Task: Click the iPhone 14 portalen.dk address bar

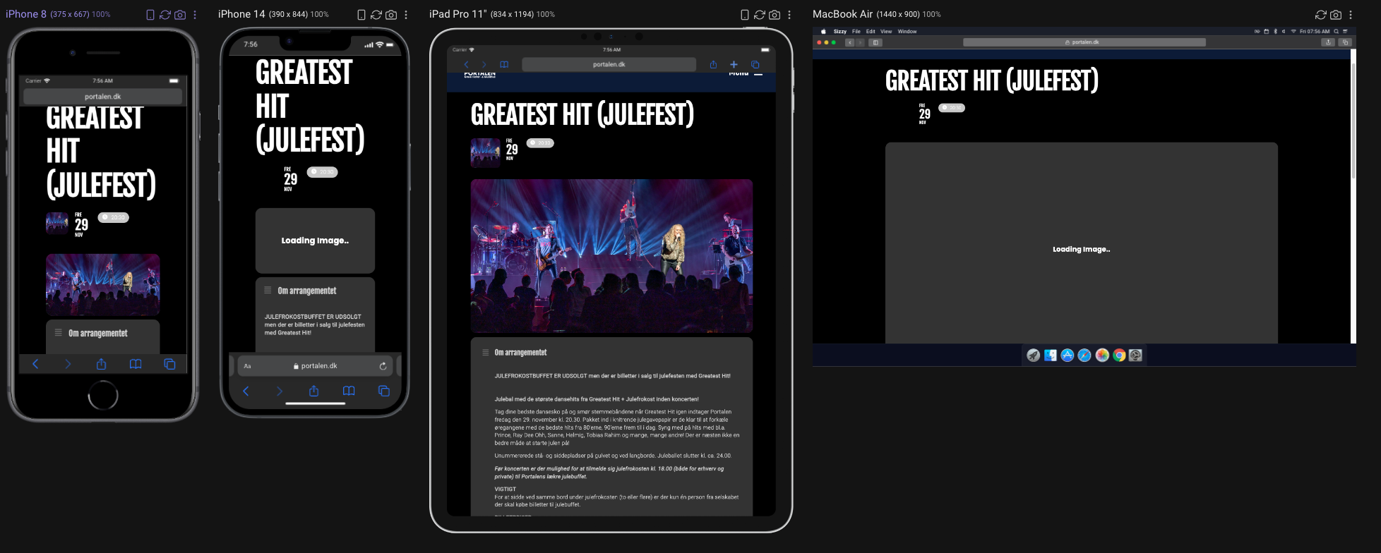Action: tap(315, 366)
